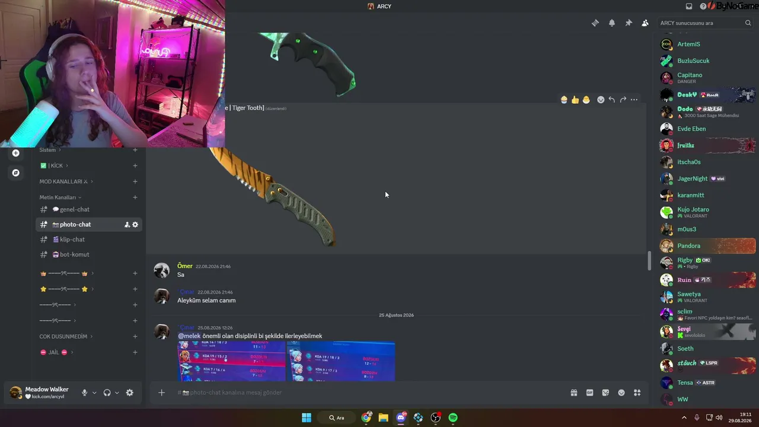
Task: Open the emoji picker in message bar
Action: [621, 393]
